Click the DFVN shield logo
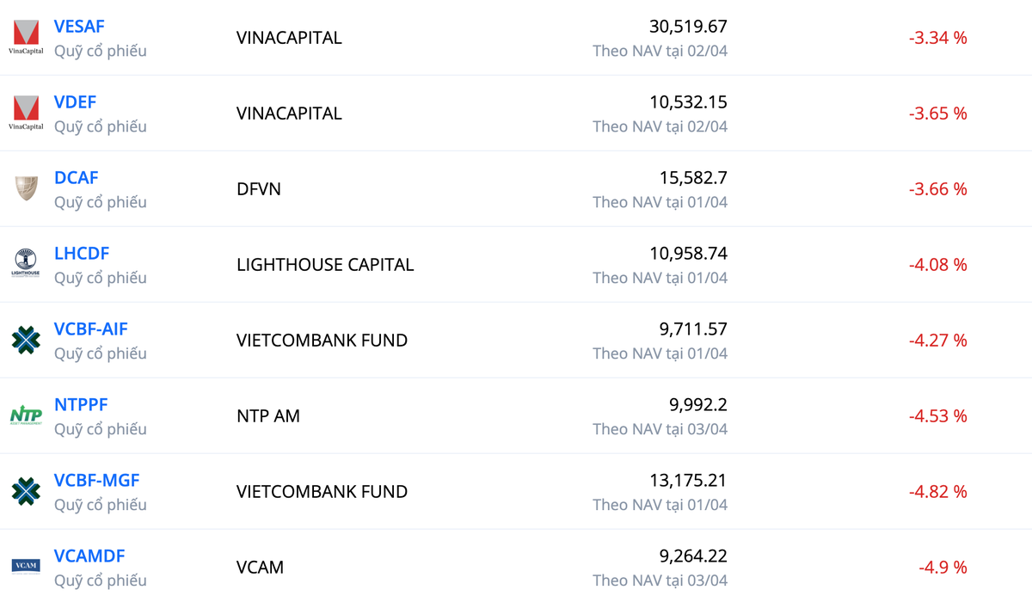The height and width of the screenshot is (602, 1032). 26,189
